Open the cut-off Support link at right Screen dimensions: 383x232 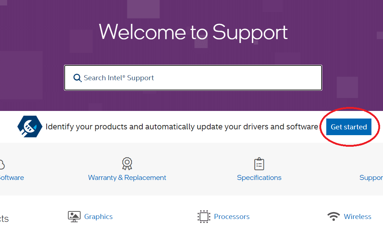tap(371, 178)
